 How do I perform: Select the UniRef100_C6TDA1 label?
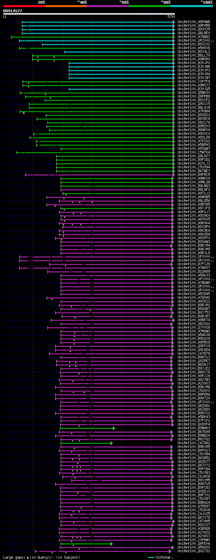click(194, 443)
